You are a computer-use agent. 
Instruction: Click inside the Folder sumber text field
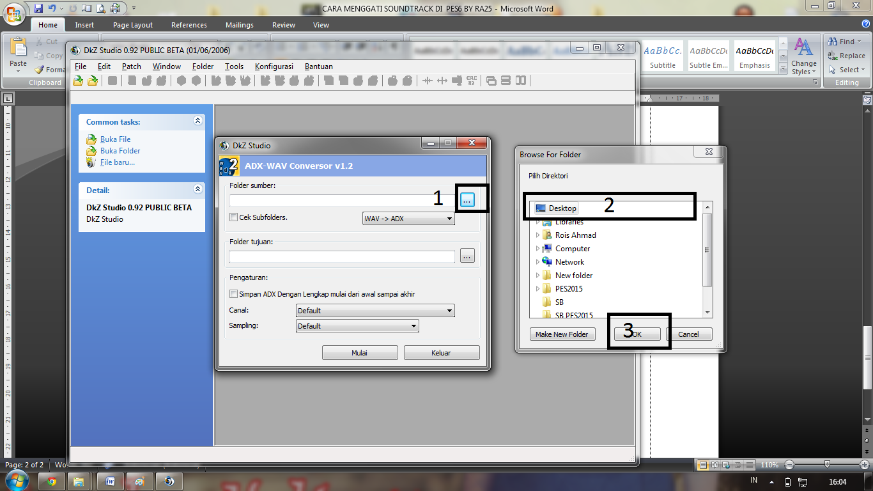coord(342,201)
